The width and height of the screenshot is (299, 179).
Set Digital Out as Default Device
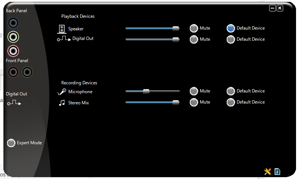pos(231,39)
